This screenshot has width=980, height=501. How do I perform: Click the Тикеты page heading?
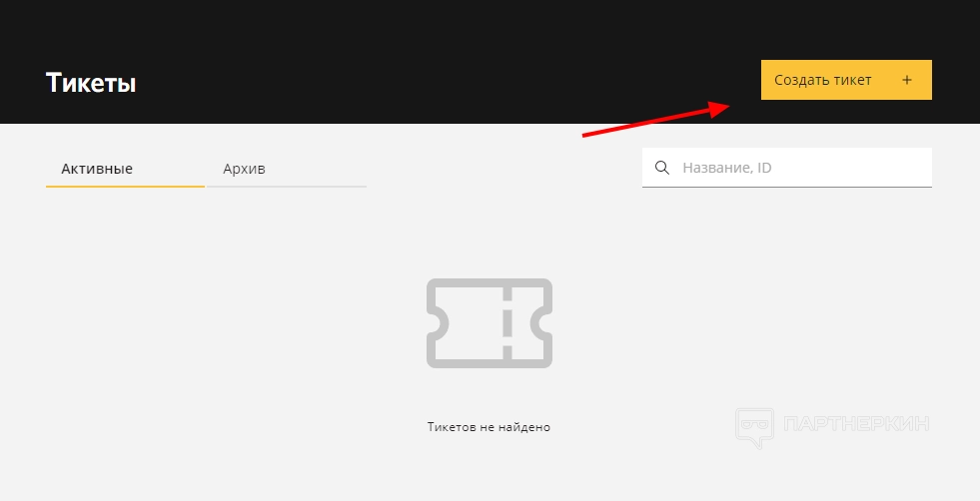(91, 83)
